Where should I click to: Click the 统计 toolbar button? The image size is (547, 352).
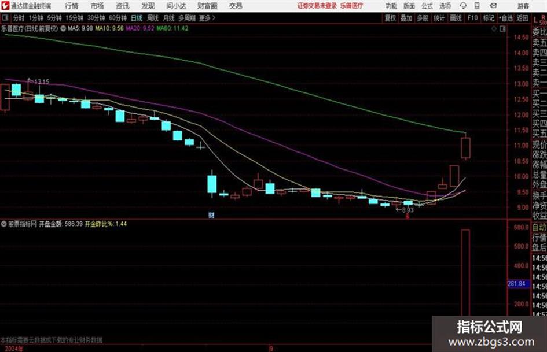point(439,18)
